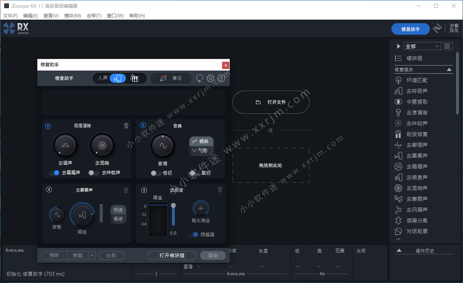The height and width of the screenshot is (283, 463).
Task: Click the plus button next to 旁路
Action: pos(92,255)
